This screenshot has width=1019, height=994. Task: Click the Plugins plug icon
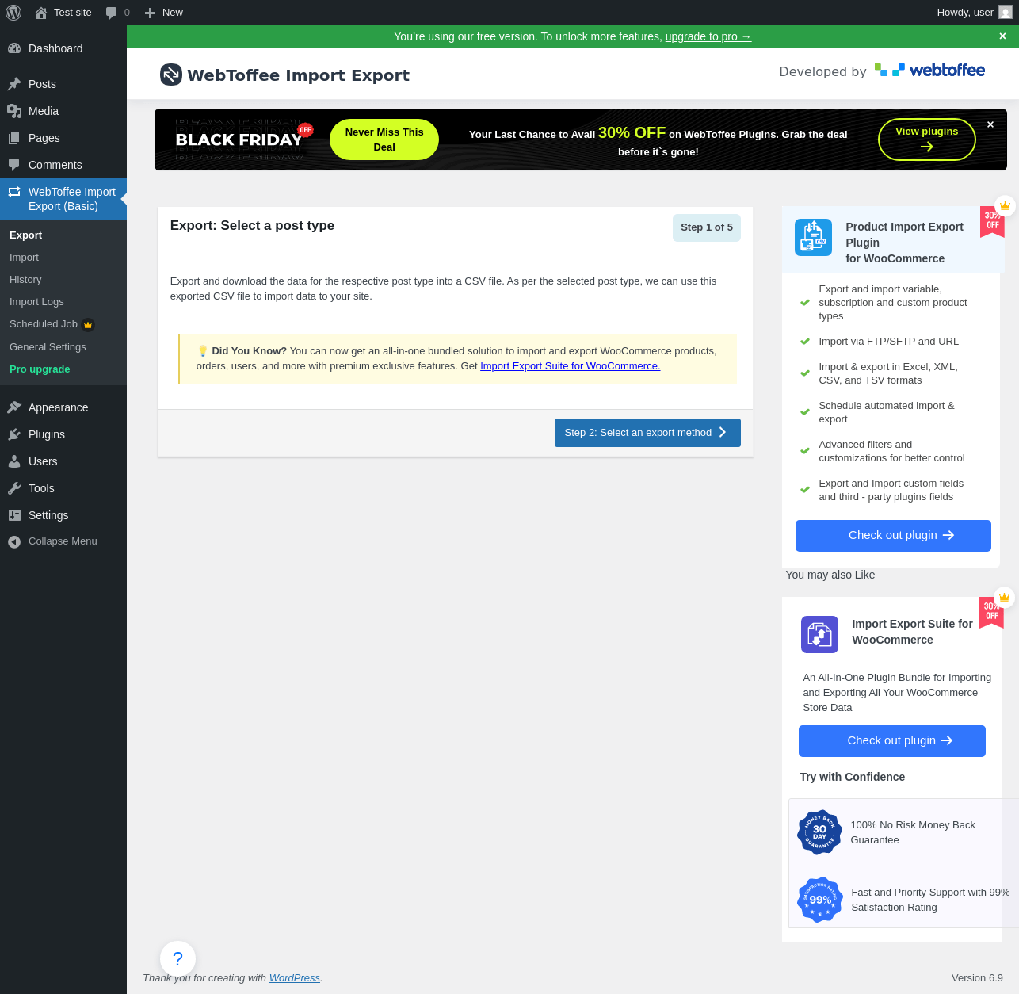click(x=14, y=434)
